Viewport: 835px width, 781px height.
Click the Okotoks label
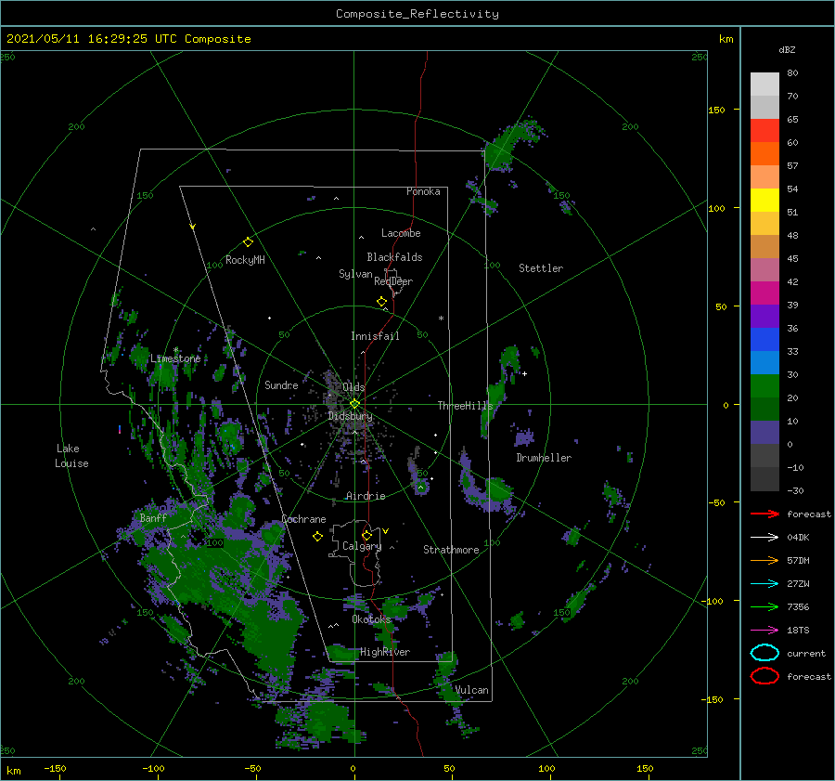pos(371,619)
